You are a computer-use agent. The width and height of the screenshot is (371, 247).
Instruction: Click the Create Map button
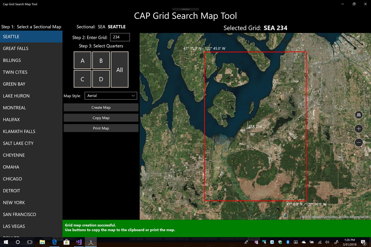click(x=101, y=107)
